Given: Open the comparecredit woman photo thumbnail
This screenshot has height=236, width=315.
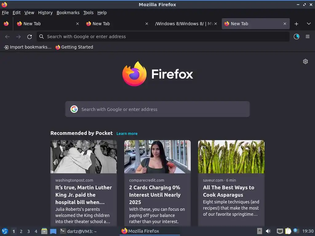Looking at the screenshot, I should click(157, 157).
